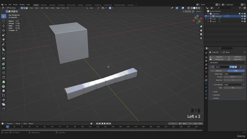Open the Render menu
The image size is (247, 139).
coord(15,5)
